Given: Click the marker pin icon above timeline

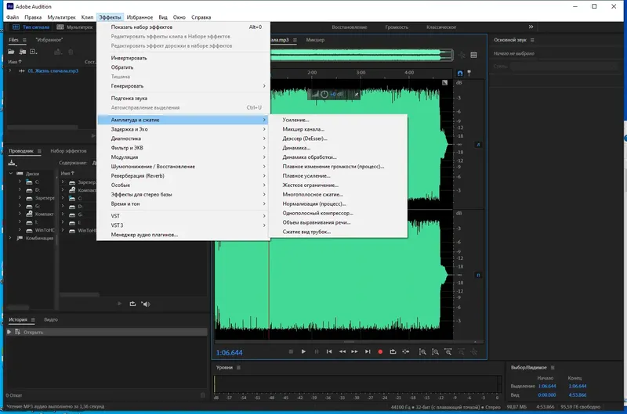Looking at the screenshot, I should [x=469, y=73].
